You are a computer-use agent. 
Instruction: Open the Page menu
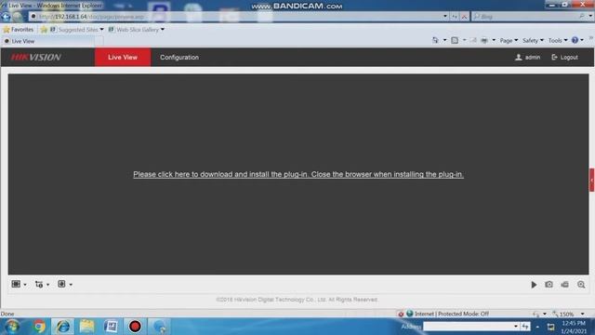509,40
